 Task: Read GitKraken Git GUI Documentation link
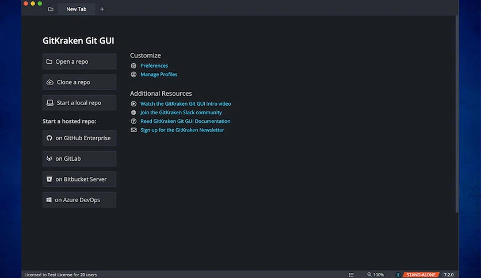185,121
